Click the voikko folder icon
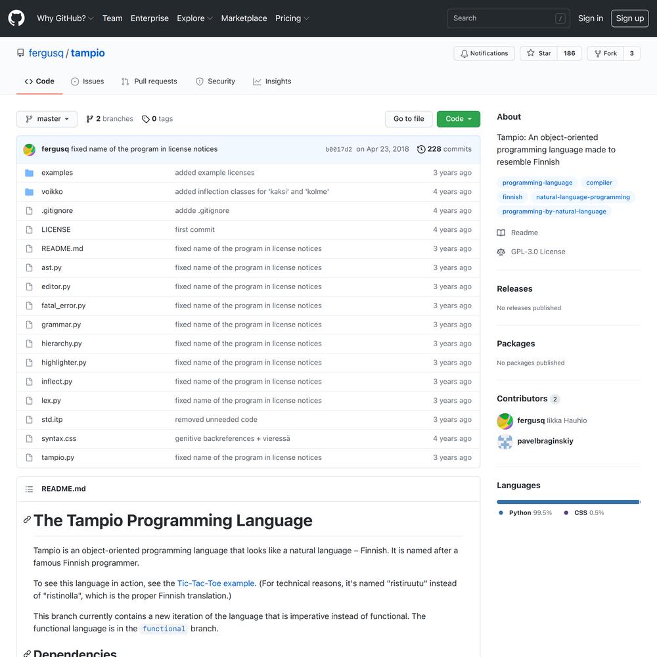Screen dimensions: 657x657 [29, 191]
